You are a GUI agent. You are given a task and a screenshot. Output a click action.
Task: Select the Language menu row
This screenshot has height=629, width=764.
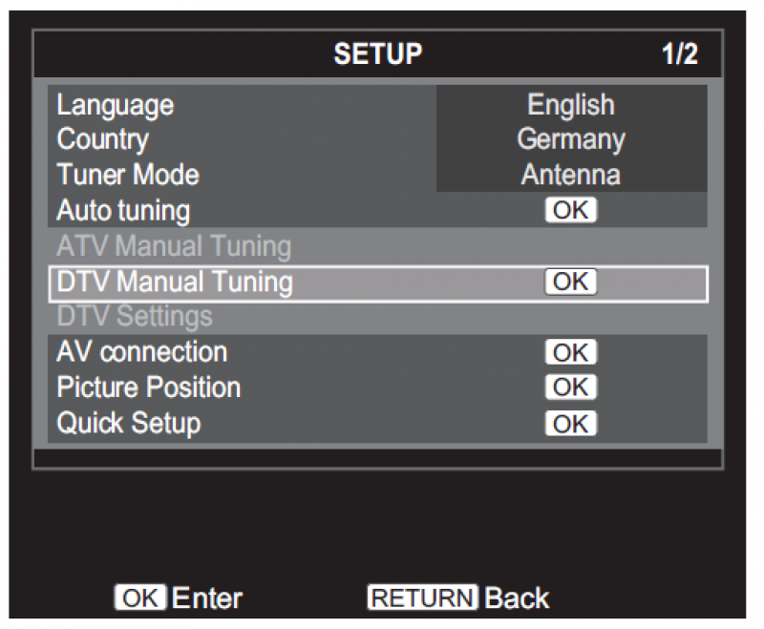click(377, 105)
